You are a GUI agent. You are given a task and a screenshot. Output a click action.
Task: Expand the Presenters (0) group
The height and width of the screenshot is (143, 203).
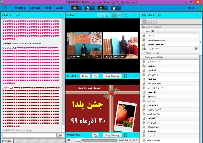click(142, 53)
